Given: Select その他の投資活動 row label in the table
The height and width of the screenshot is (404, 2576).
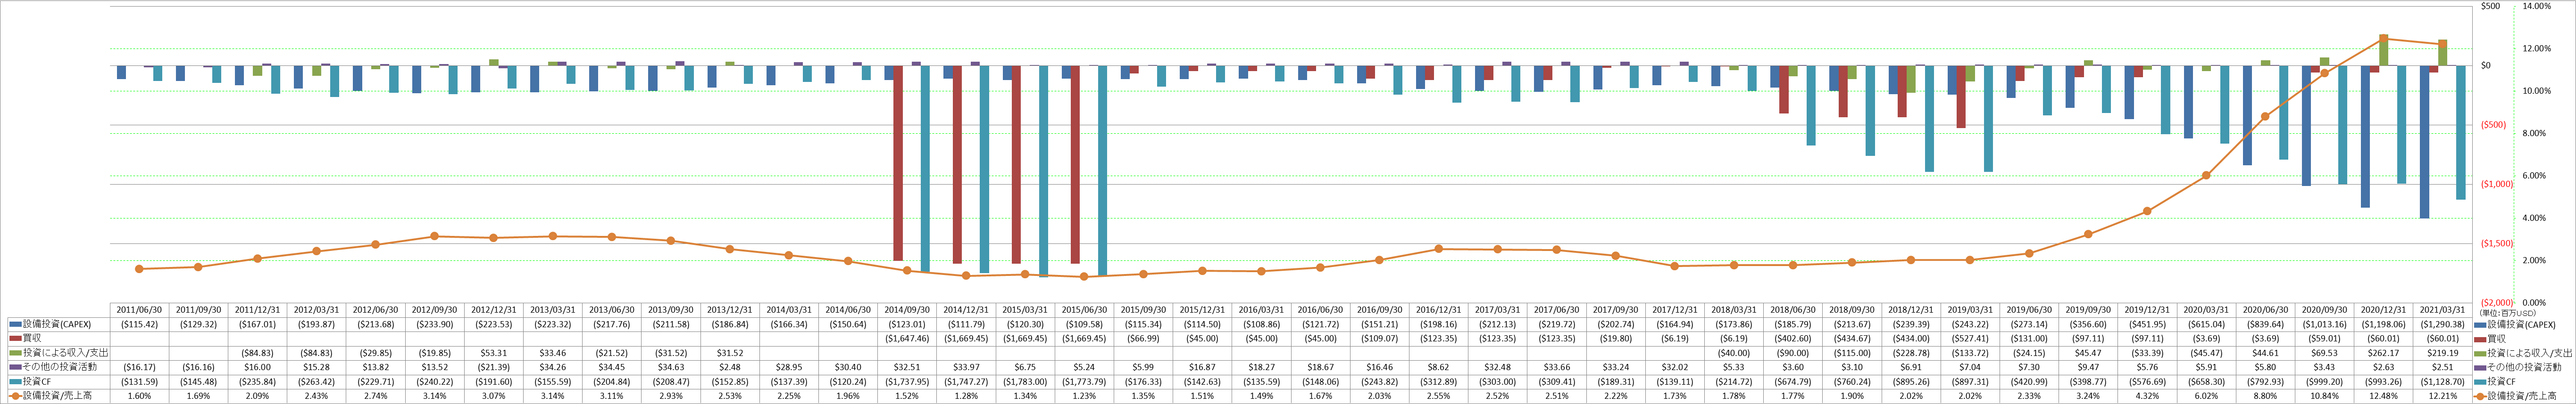Looking at the screenshot, I should tap(59, 367).
